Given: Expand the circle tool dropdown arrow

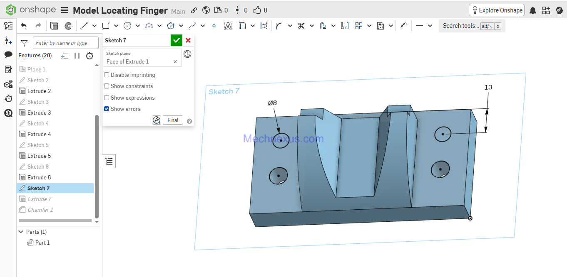Looking at the screenshot, I should (x=138, y=26).
